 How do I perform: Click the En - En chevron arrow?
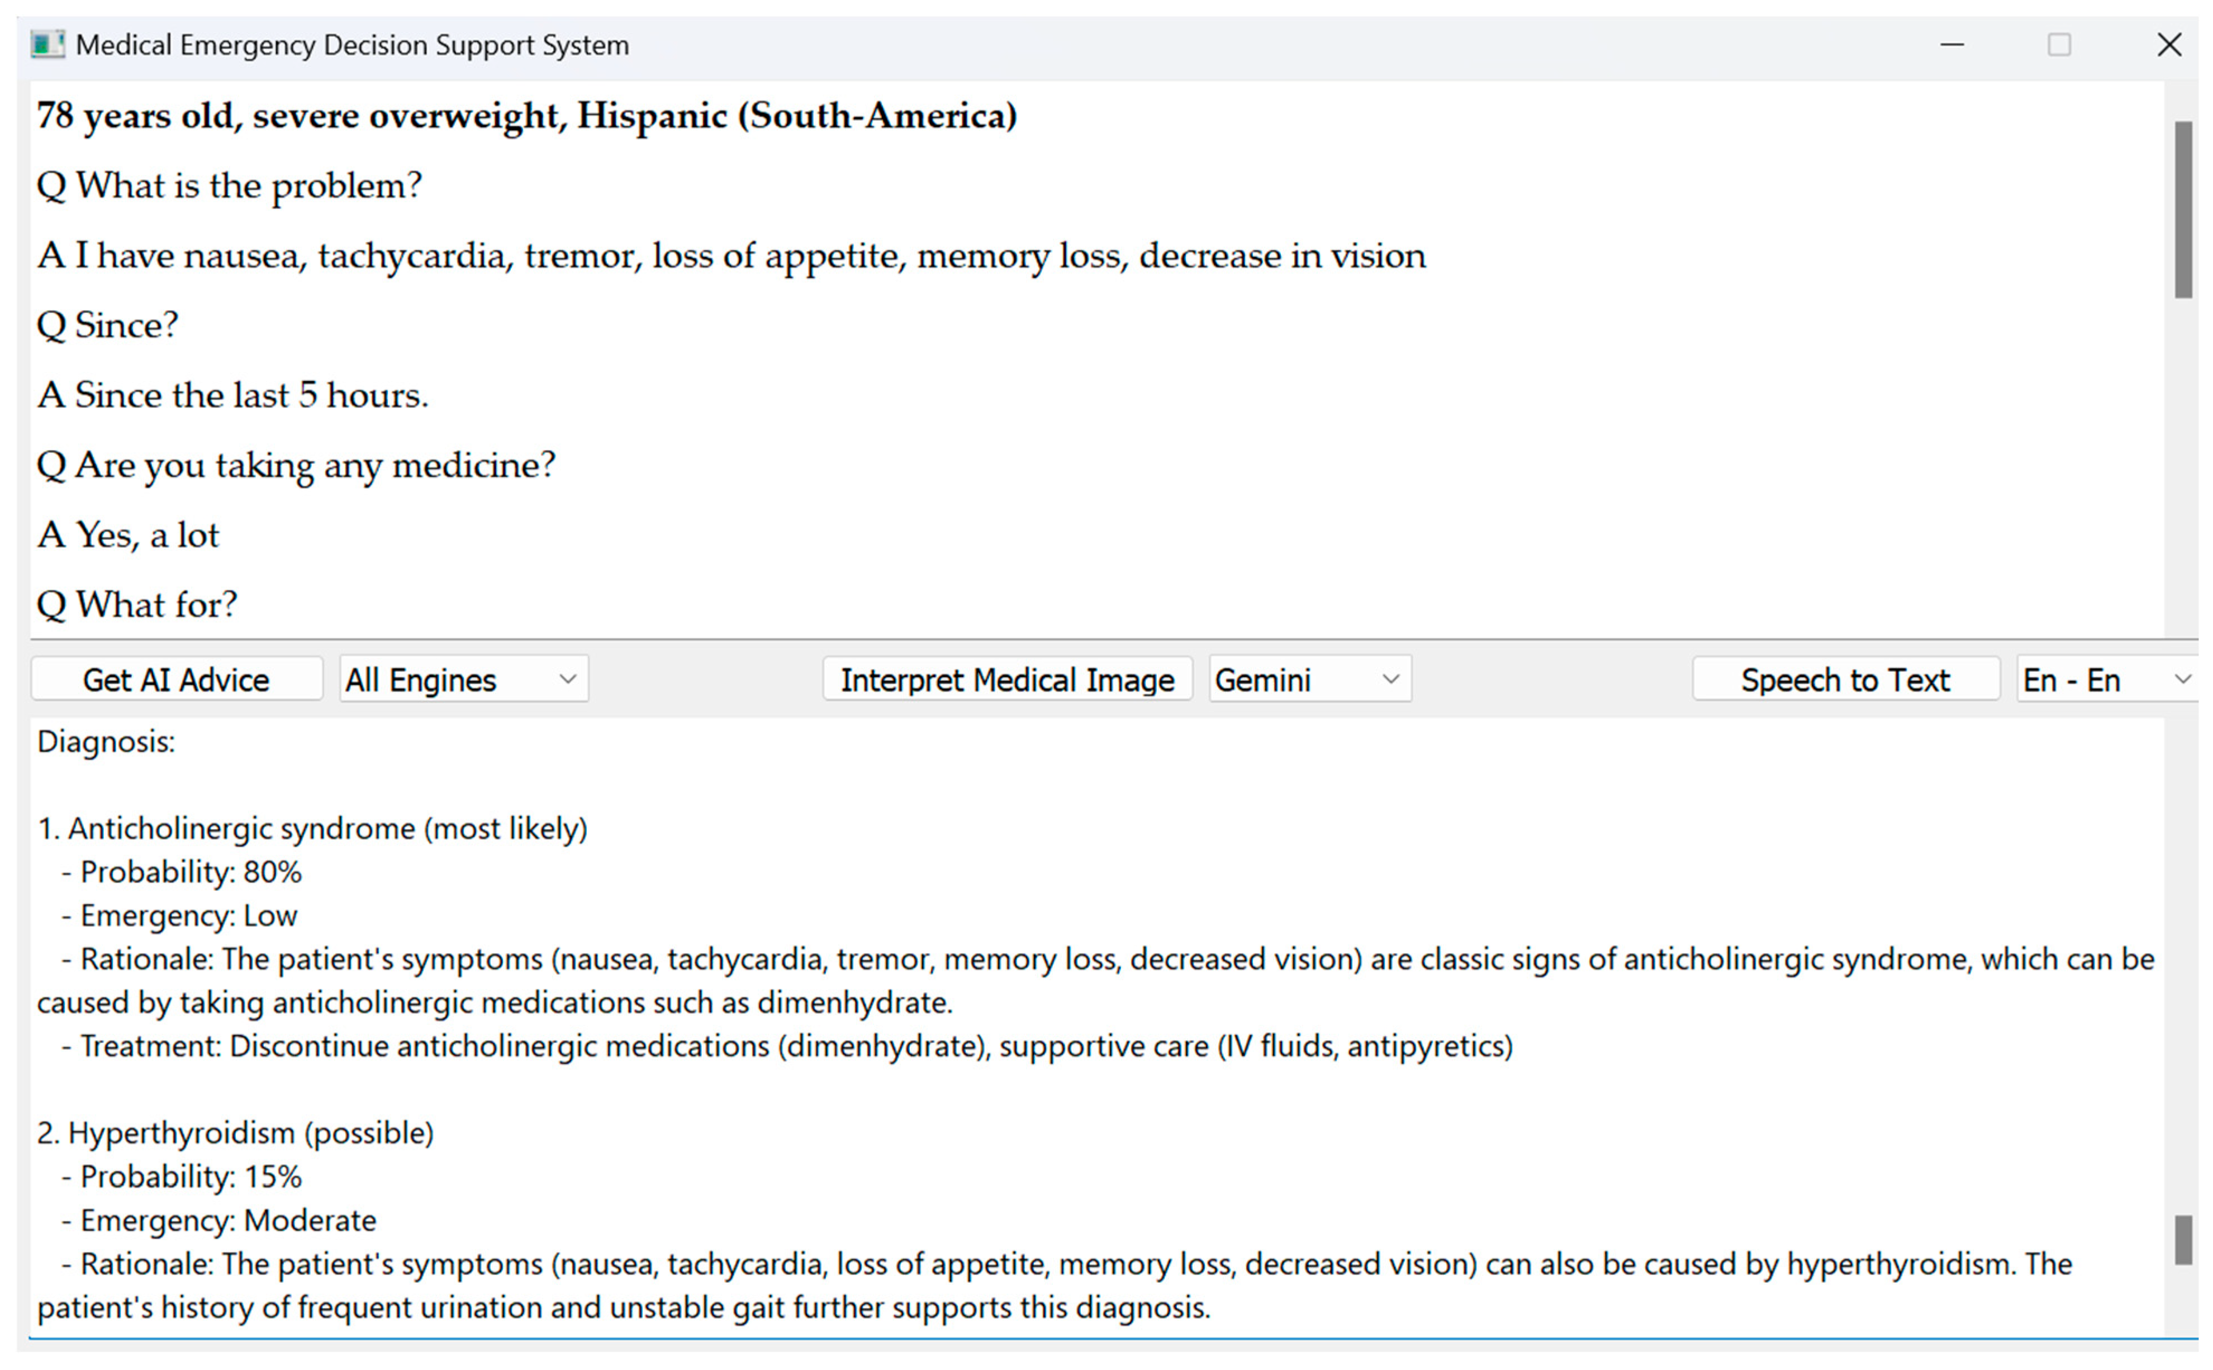tap(2182, 680)
